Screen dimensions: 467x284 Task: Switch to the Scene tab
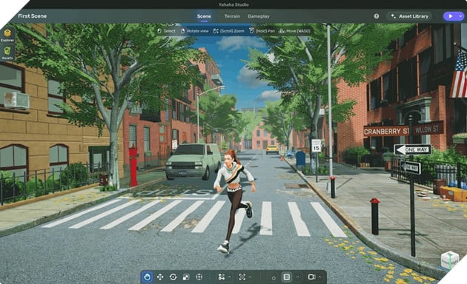(204, 16)
